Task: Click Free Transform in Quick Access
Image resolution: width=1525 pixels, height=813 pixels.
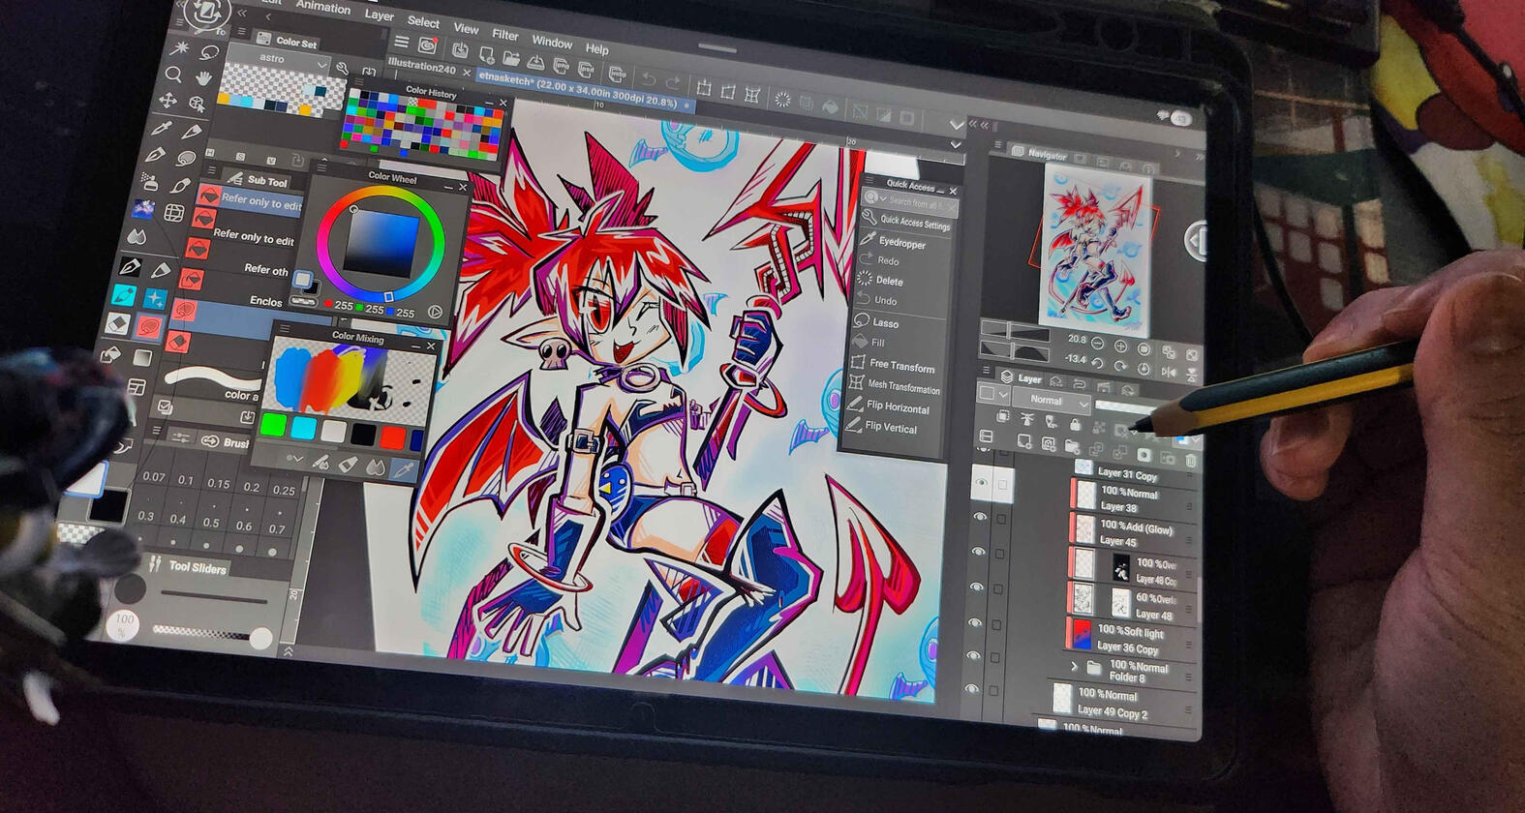Action: pos(900,366)
